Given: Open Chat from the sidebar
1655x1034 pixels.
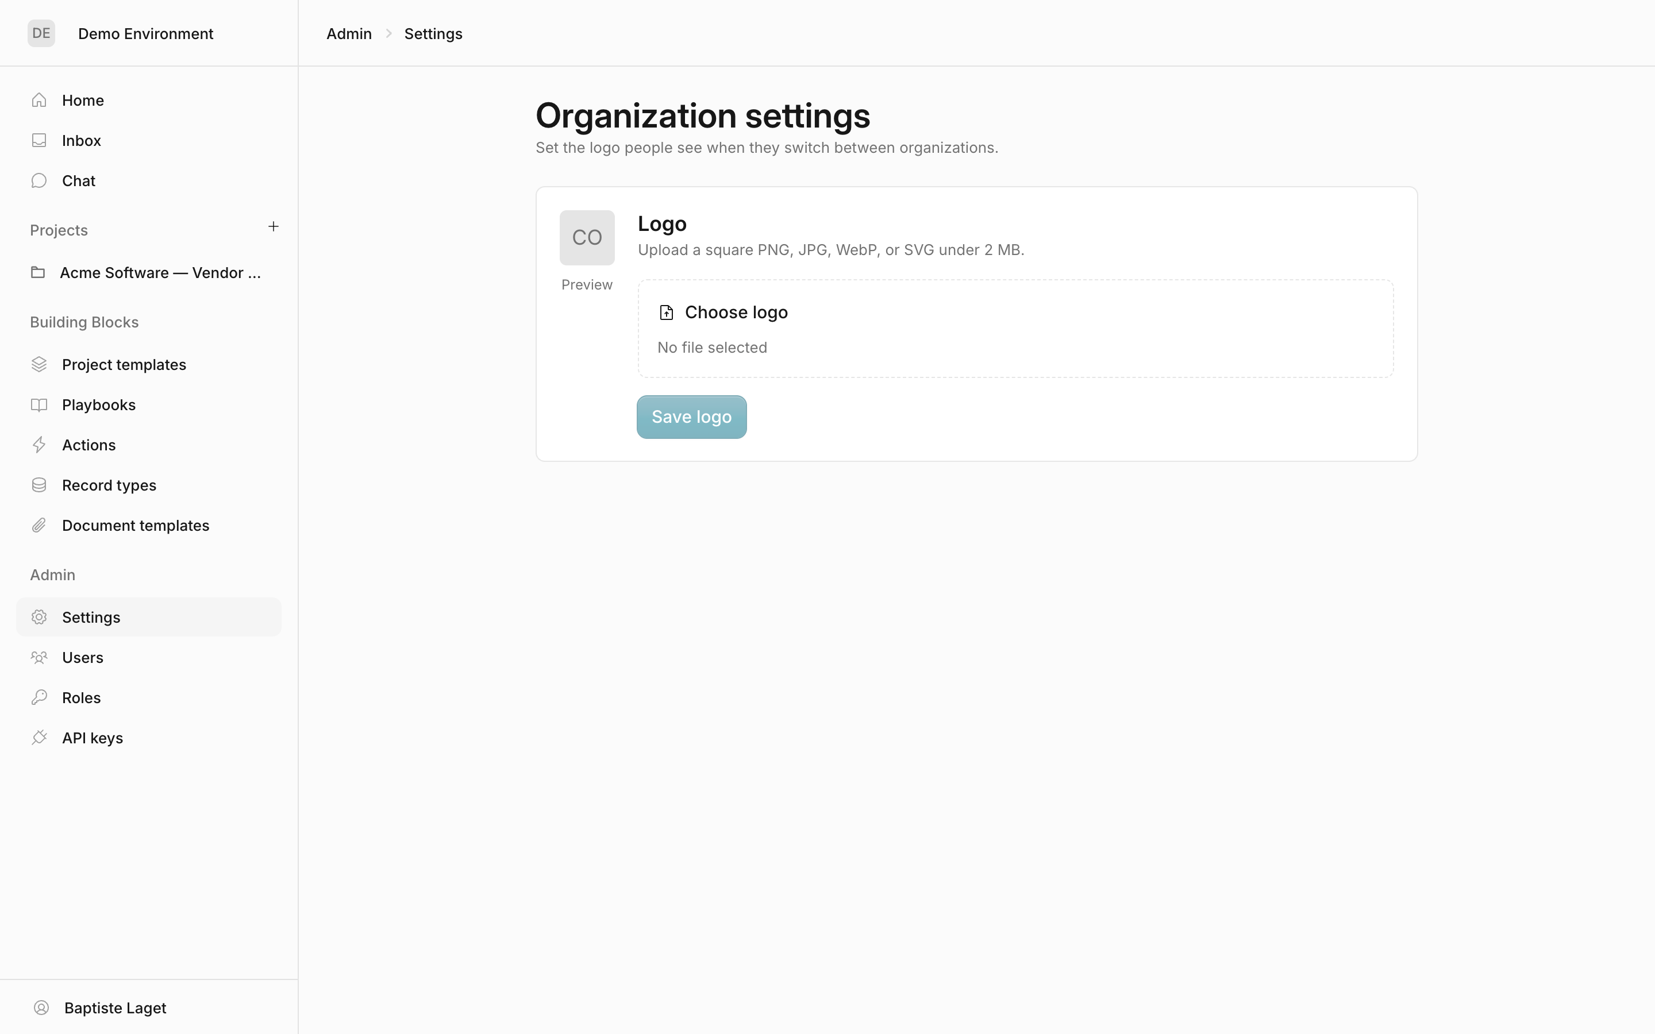Looking at the screenshot, I should point(148,180).
